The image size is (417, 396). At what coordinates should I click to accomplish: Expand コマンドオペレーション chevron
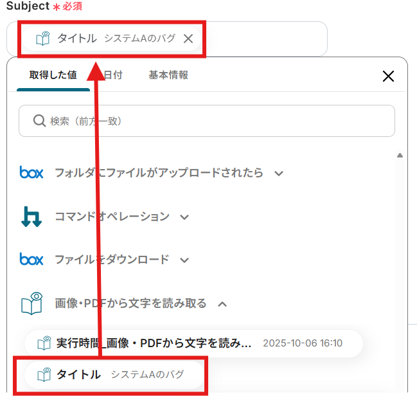[184, 217]
